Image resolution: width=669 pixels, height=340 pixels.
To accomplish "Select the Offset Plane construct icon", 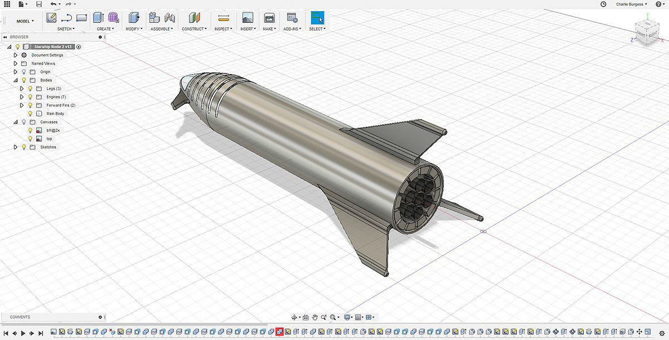I will coord(194,17).
